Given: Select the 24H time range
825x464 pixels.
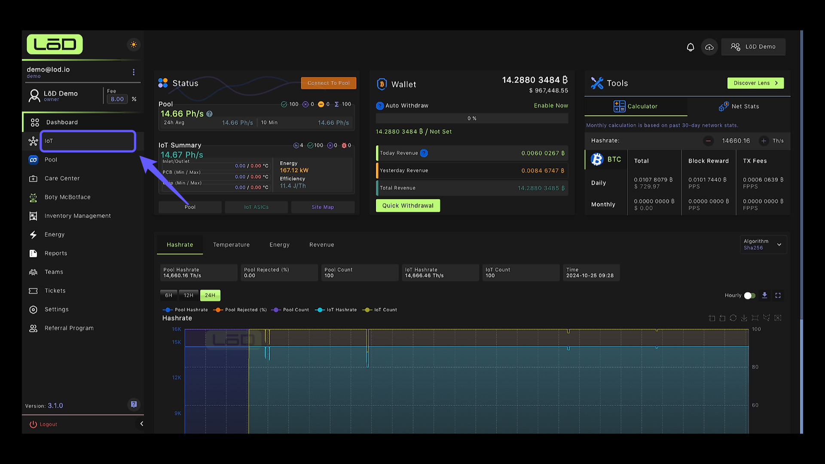Looking at the screenshot, I should [210, 296].
